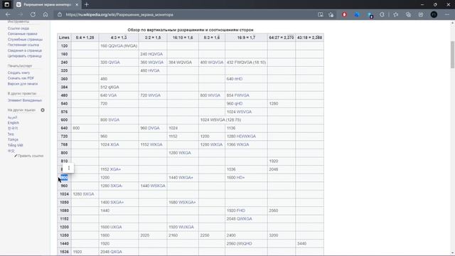This screenshot has height=256, width=455.
Task: Open language settings gear icon
Action: pos(43,110)
